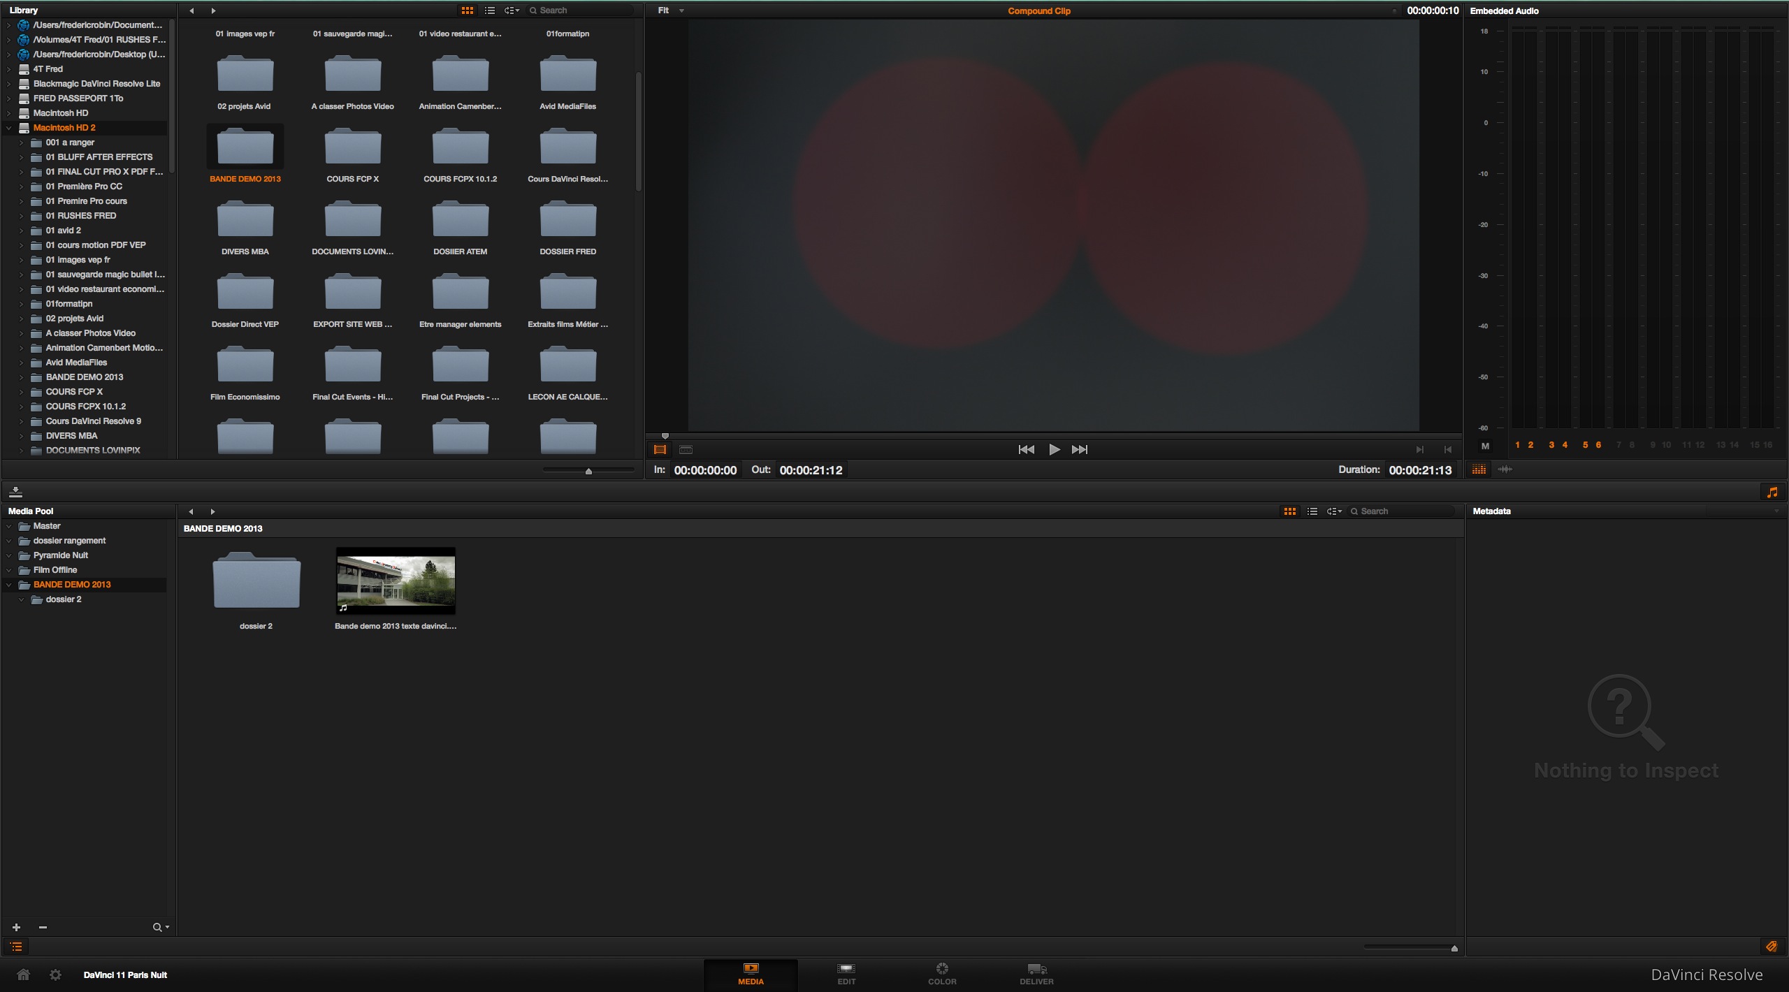The height and width of the screenshot is (992, 1789).
Task: Toggle the audio level meters display mode
Action: (1479, 469)
